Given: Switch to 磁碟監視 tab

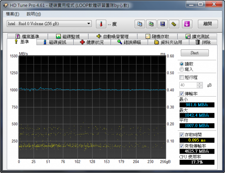Looking at the screenshot, I should click(68, 36).
